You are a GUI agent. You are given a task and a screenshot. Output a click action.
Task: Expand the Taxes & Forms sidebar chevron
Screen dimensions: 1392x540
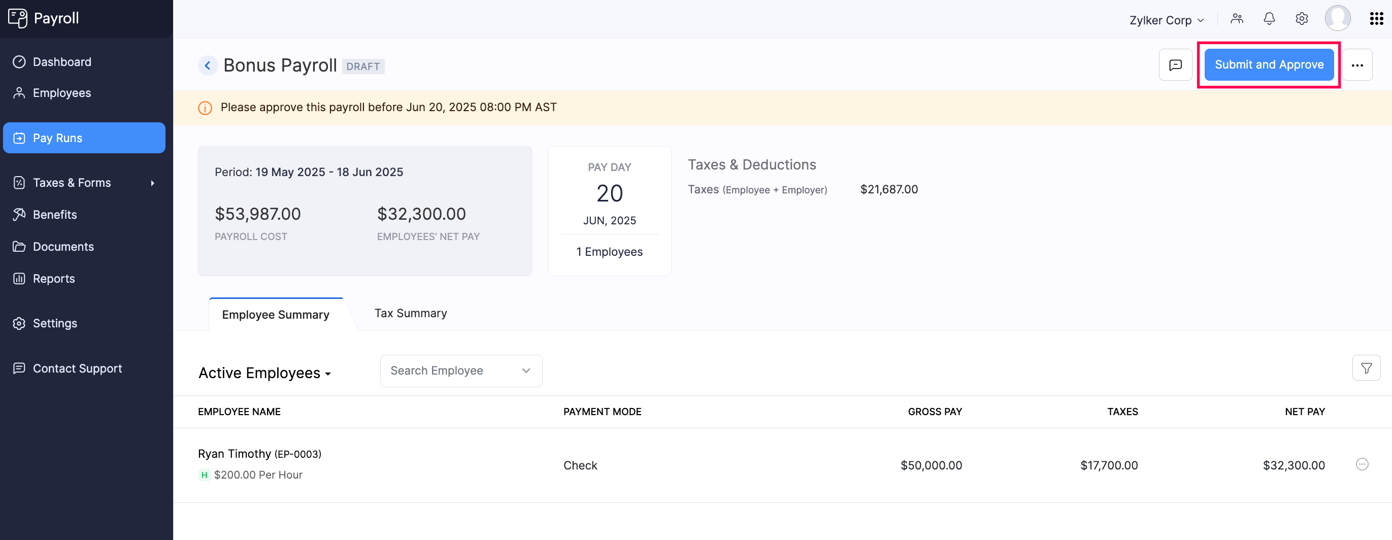[x=153, y=183]
